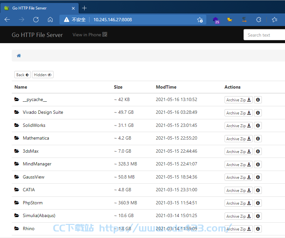
Task: Open View in Phone QR code
Action: coord(90,35)
